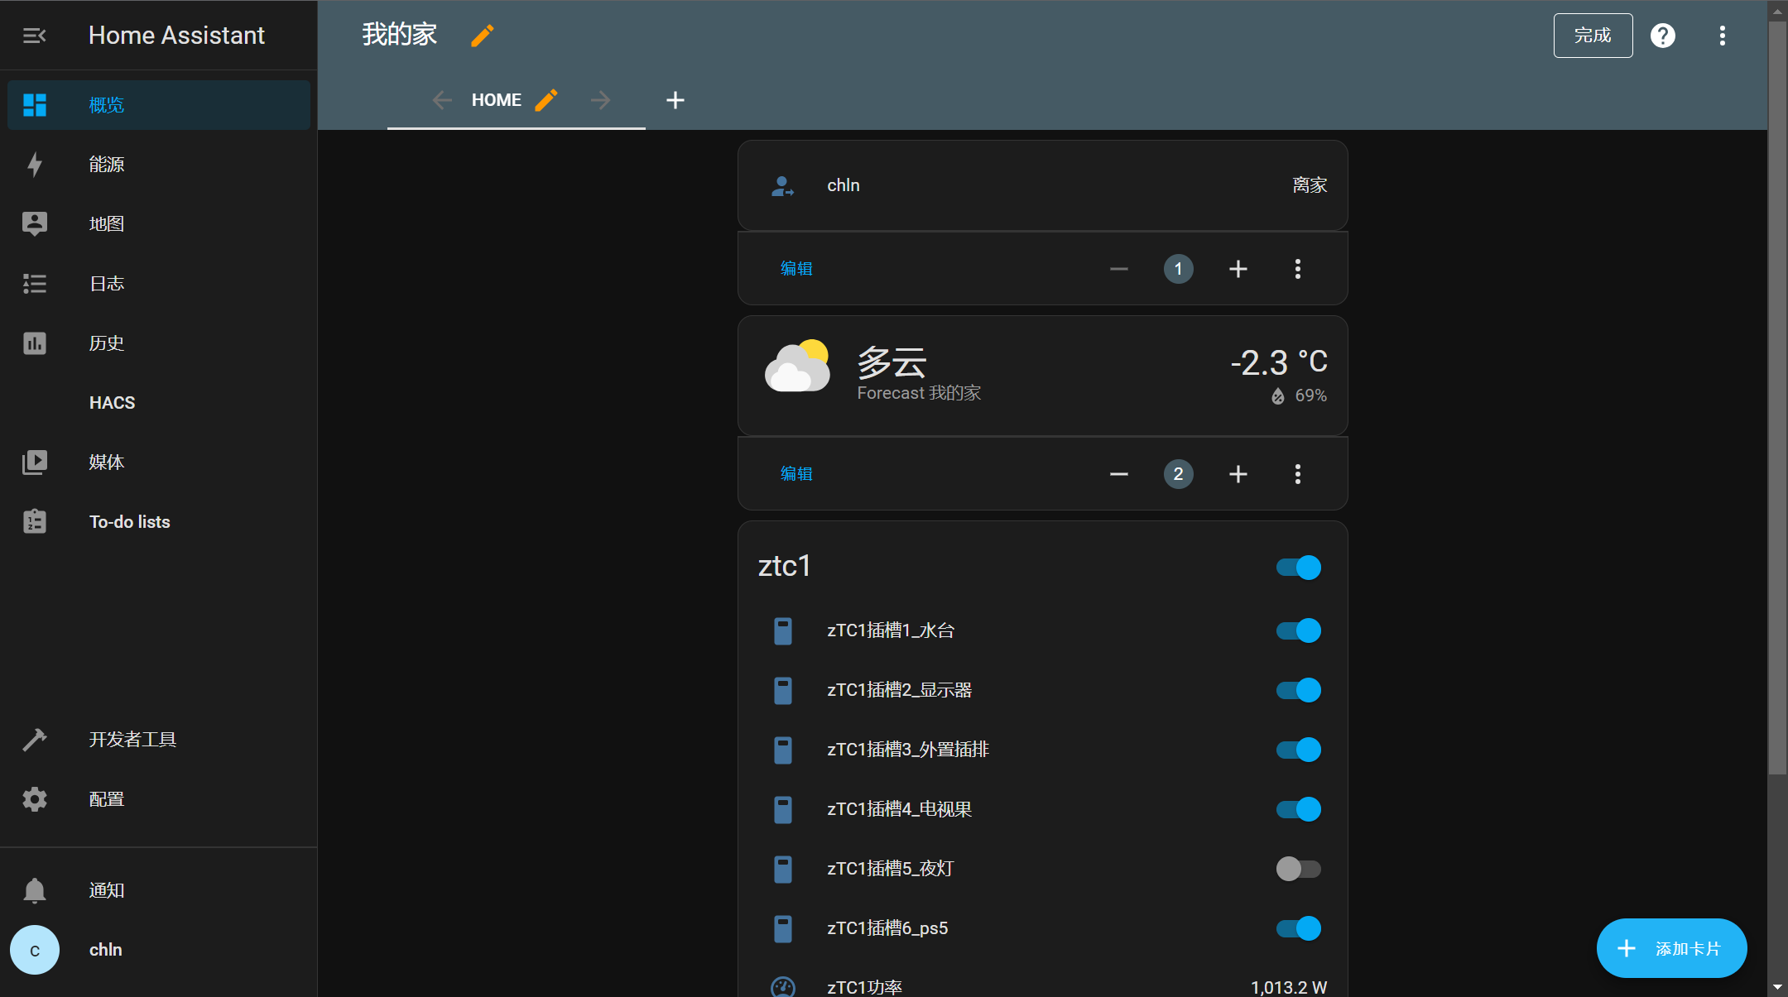Open 地图 map panel

[x=159, y=224]
